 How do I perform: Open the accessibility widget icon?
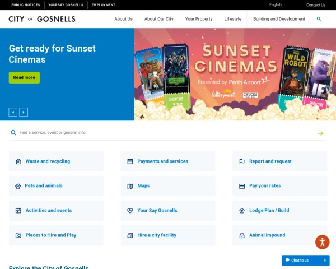[322, 242]
